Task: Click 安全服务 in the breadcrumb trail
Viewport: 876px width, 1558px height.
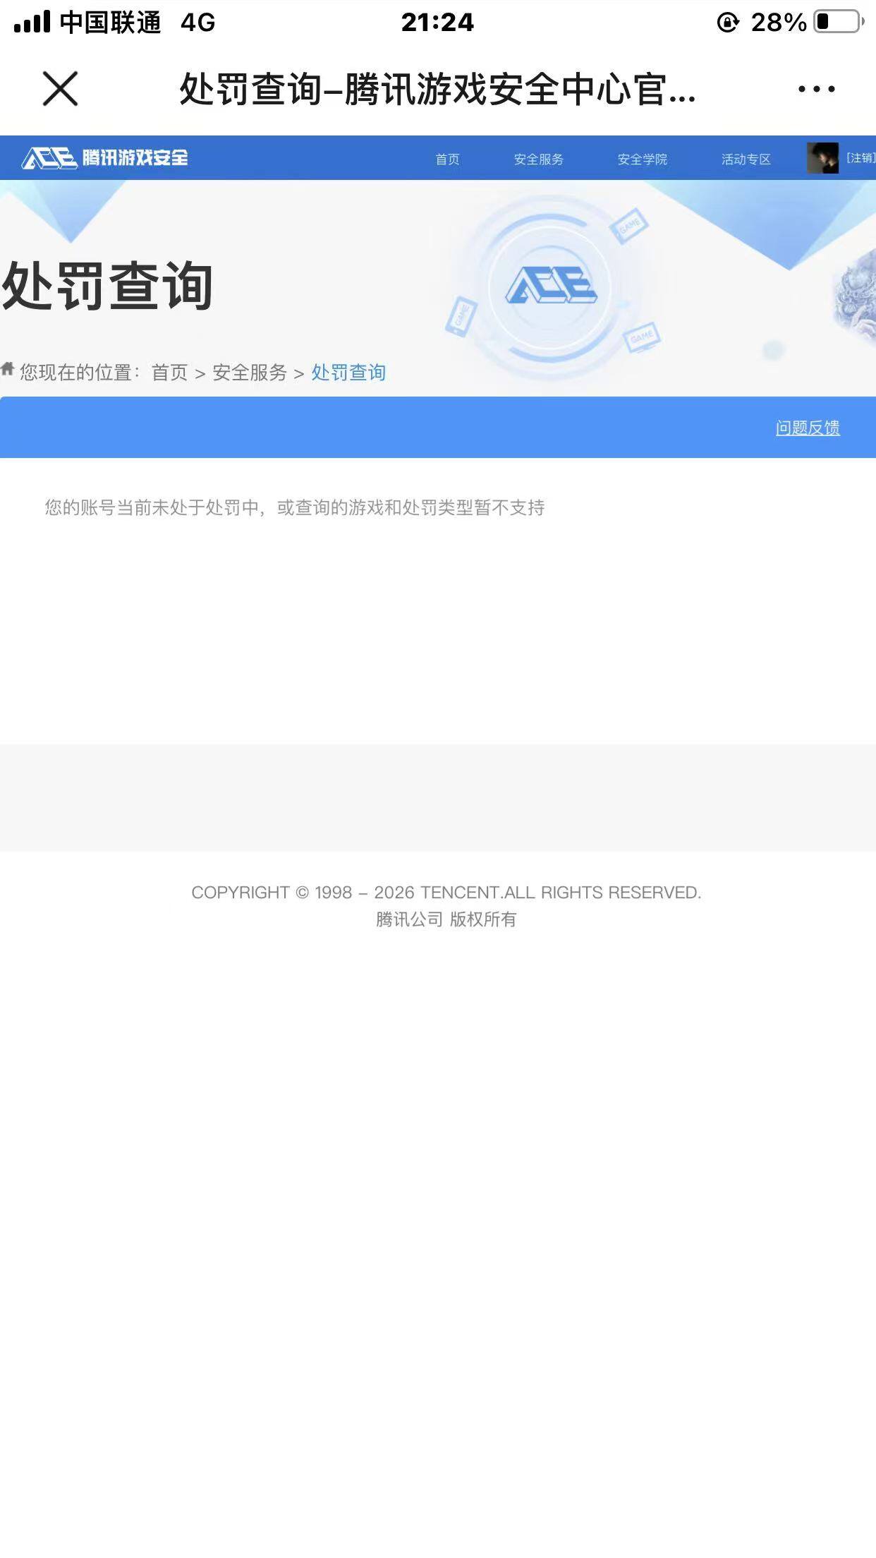Action: [x=250, y=372]
